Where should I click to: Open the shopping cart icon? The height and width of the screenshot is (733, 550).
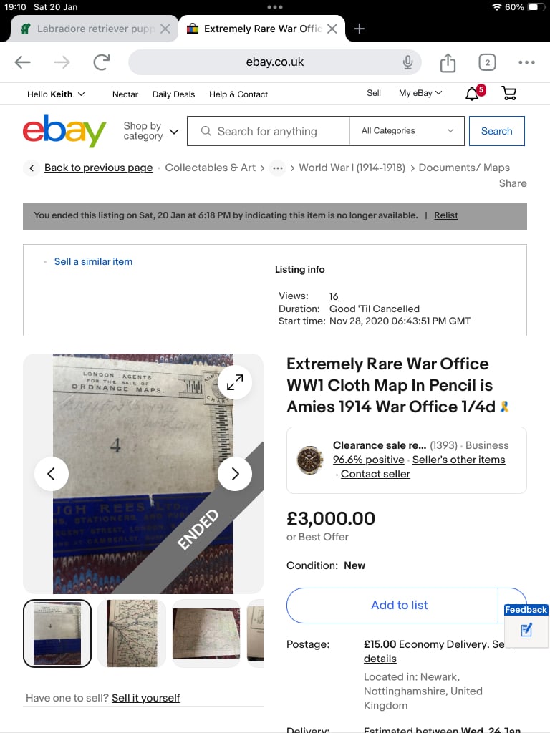[x=509, y=94]
